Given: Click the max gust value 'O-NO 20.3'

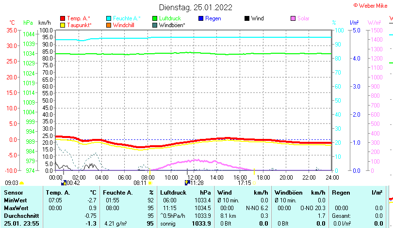Looking at the screenshot, I should [x=313, y=208].
